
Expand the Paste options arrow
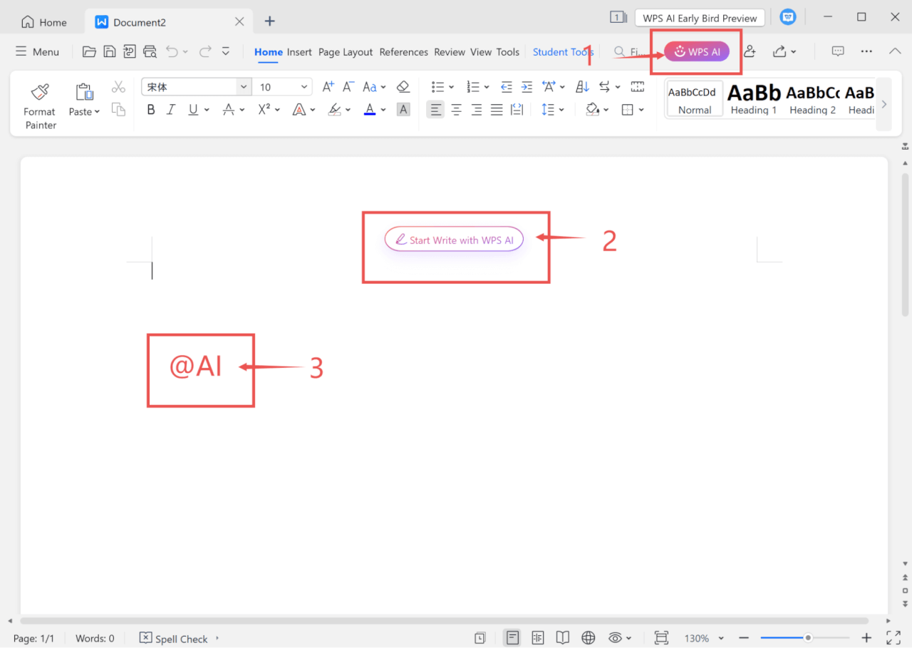(x=97, y=112)
